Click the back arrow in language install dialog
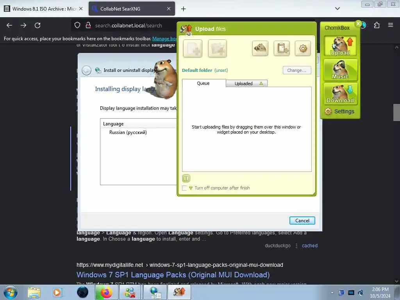400x300 pixels. (x=86, y=70)
